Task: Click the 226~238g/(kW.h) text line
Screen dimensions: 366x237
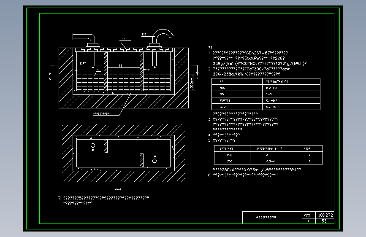Action: tap(247, 74)
